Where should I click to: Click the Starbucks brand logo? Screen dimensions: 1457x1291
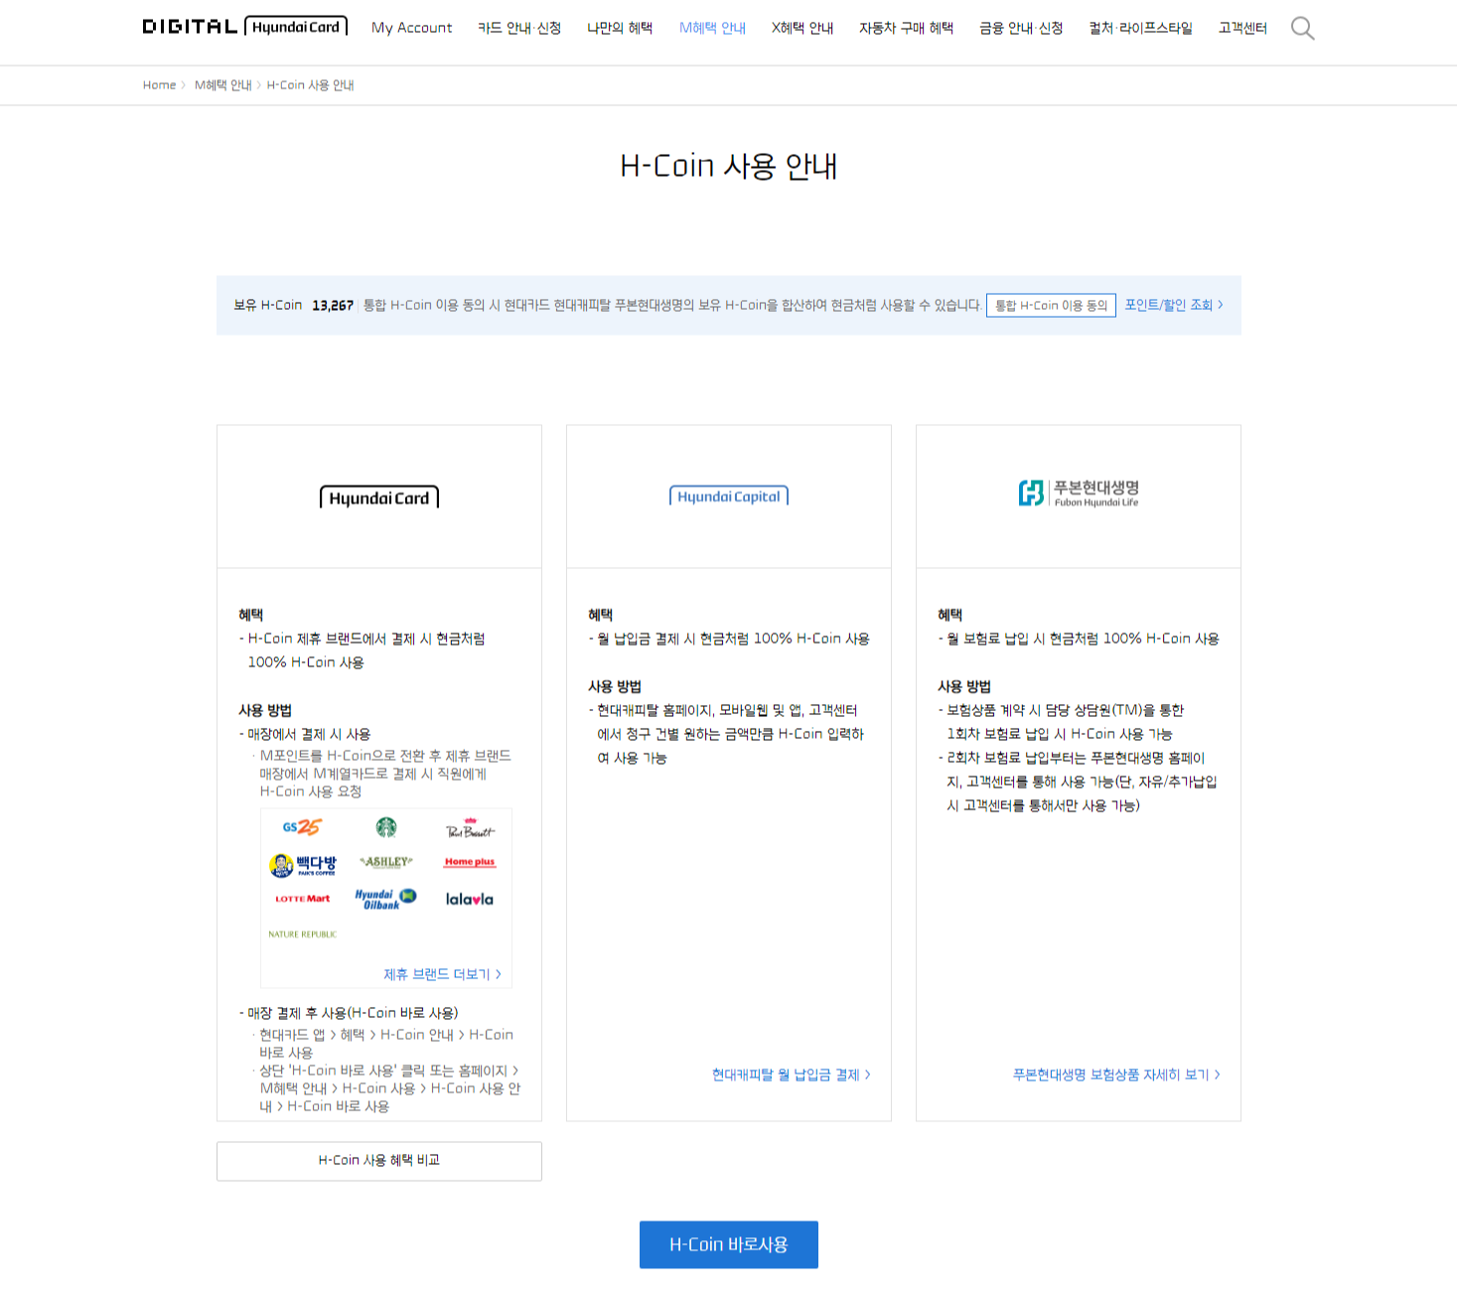click(386, 826)
